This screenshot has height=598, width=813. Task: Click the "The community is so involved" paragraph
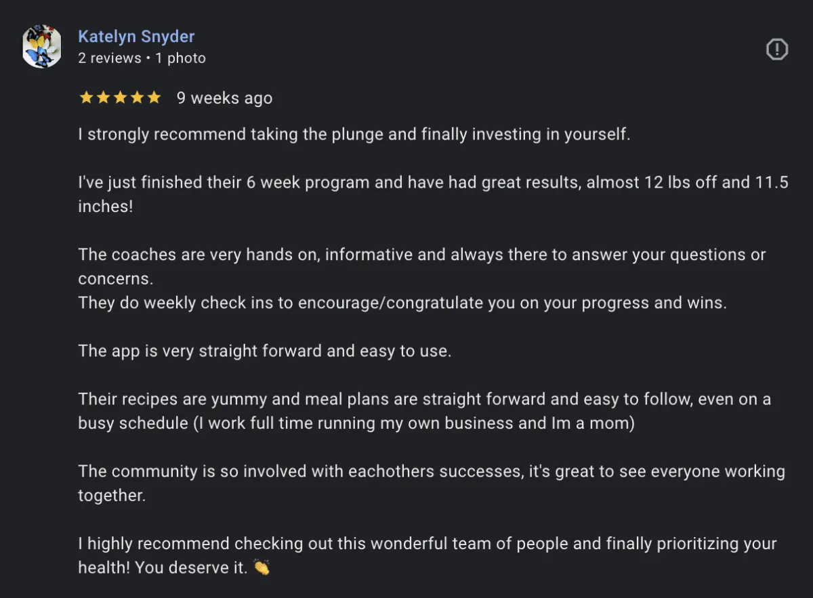[432, 483]
